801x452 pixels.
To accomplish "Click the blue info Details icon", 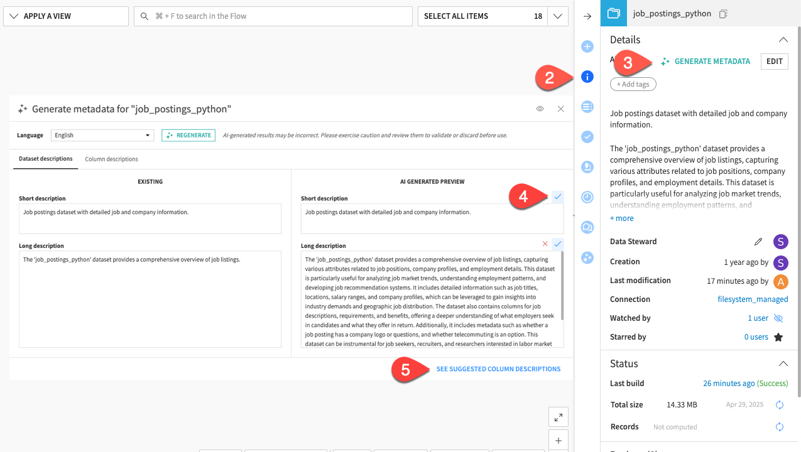I will (587, 77).
